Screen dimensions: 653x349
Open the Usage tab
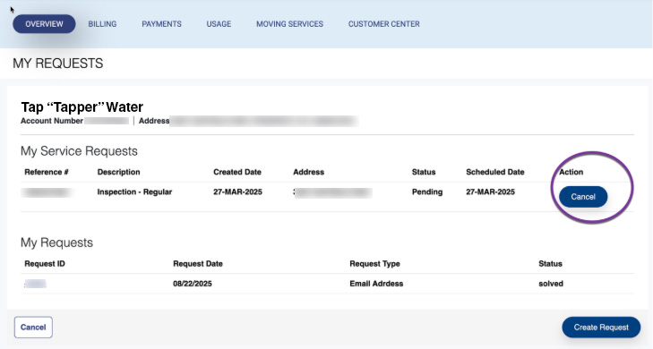[x=219, y=24]
